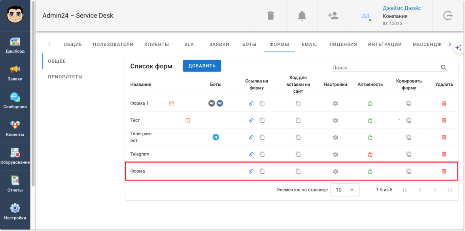Image resolution: width=465 pixels, height=231 pixels.
Task: Click the Поиск search field
Action: point(386,68)
